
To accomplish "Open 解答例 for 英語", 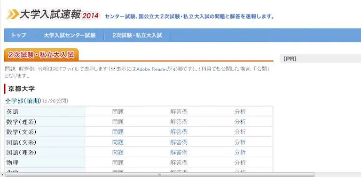I will click(179, 111).
